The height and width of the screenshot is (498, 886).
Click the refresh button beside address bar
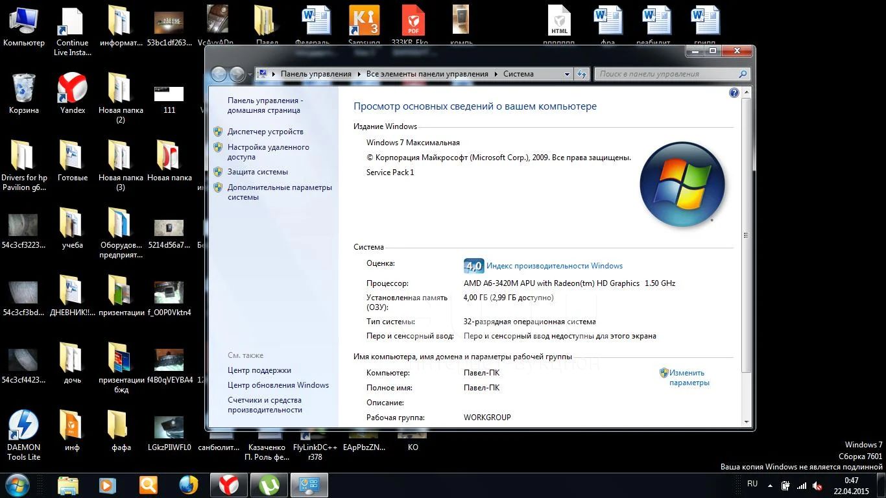582,74
